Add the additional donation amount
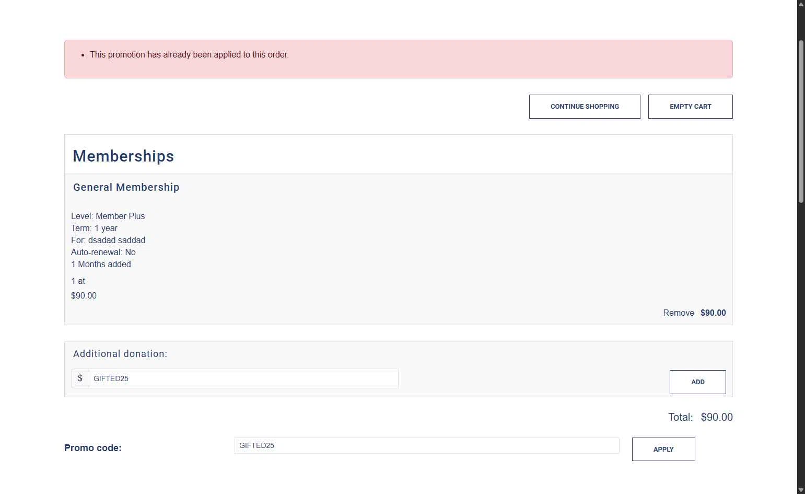 click(x=697, y=382)
